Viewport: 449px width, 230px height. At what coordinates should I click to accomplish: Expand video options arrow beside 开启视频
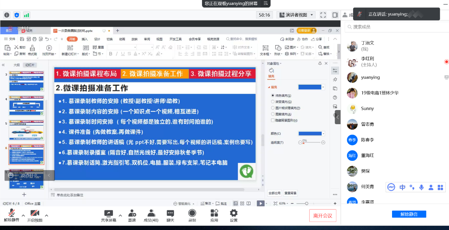tap(46, 216)
